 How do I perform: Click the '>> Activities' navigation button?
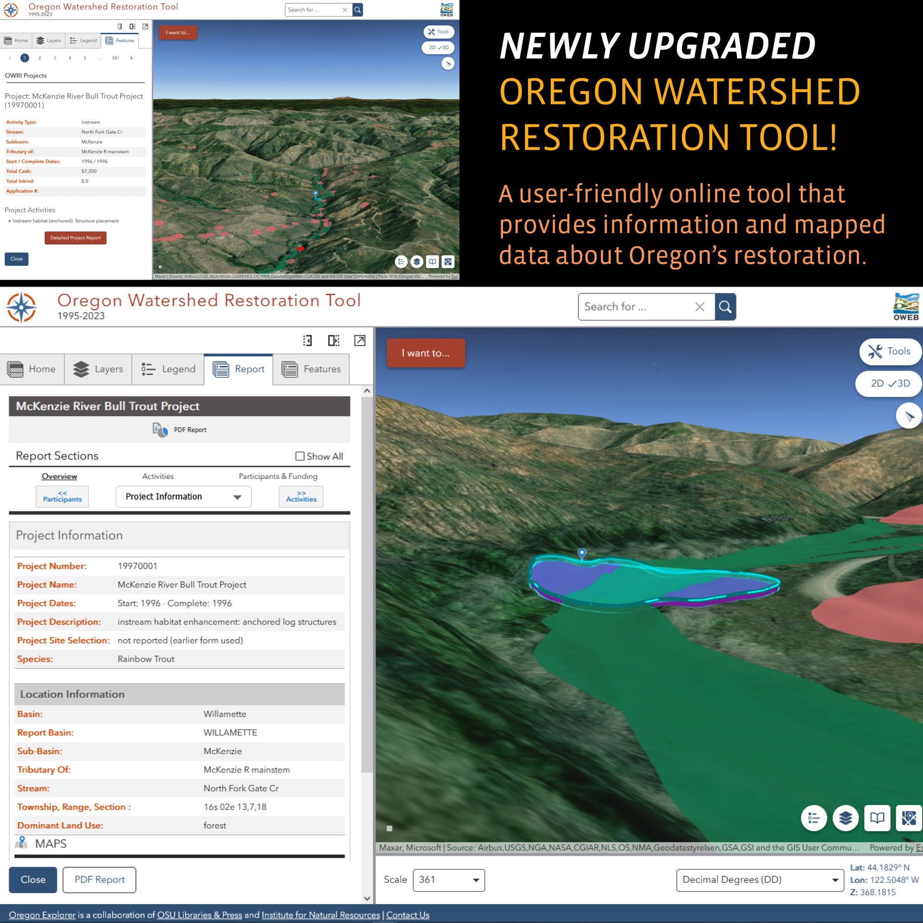click(301, 497)
